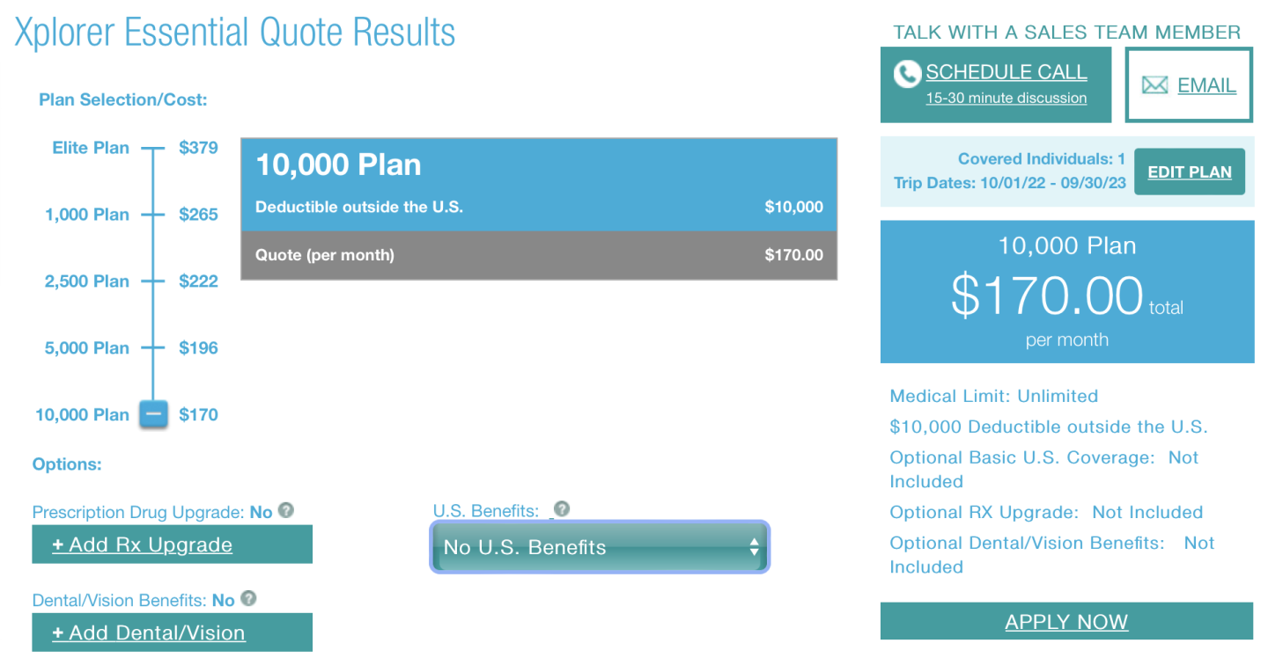This screenshot has height=665, width=1268.
Task: Open the U.S. Benefits dropdown
Action: coord(599,547)
